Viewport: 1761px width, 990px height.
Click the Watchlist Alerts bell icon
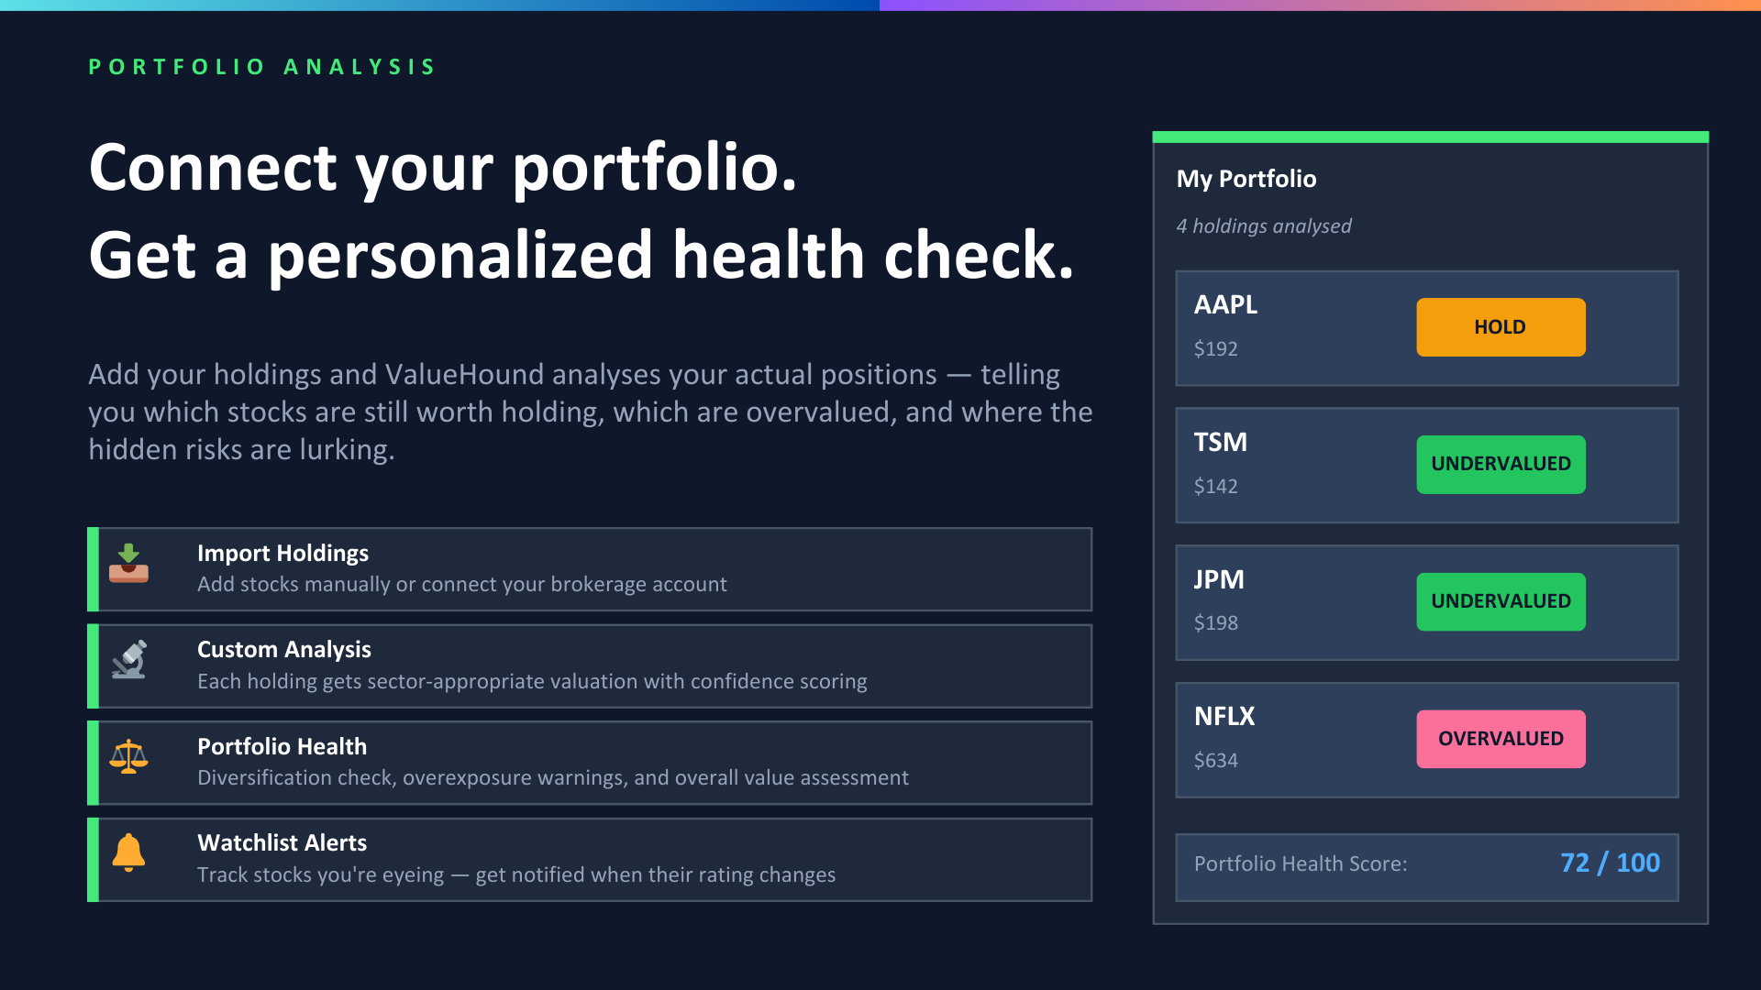tap(130, 852)
